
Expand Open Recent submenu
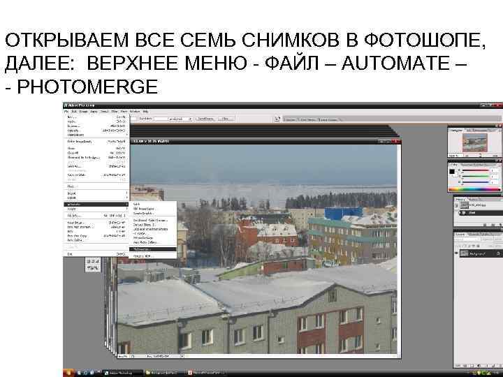[96, 135]
